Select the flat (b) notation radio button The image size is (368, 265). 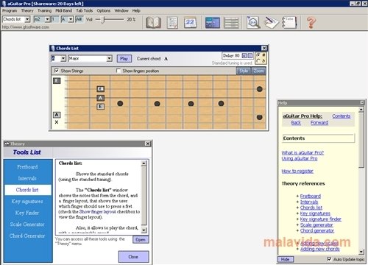pos(258,60)
